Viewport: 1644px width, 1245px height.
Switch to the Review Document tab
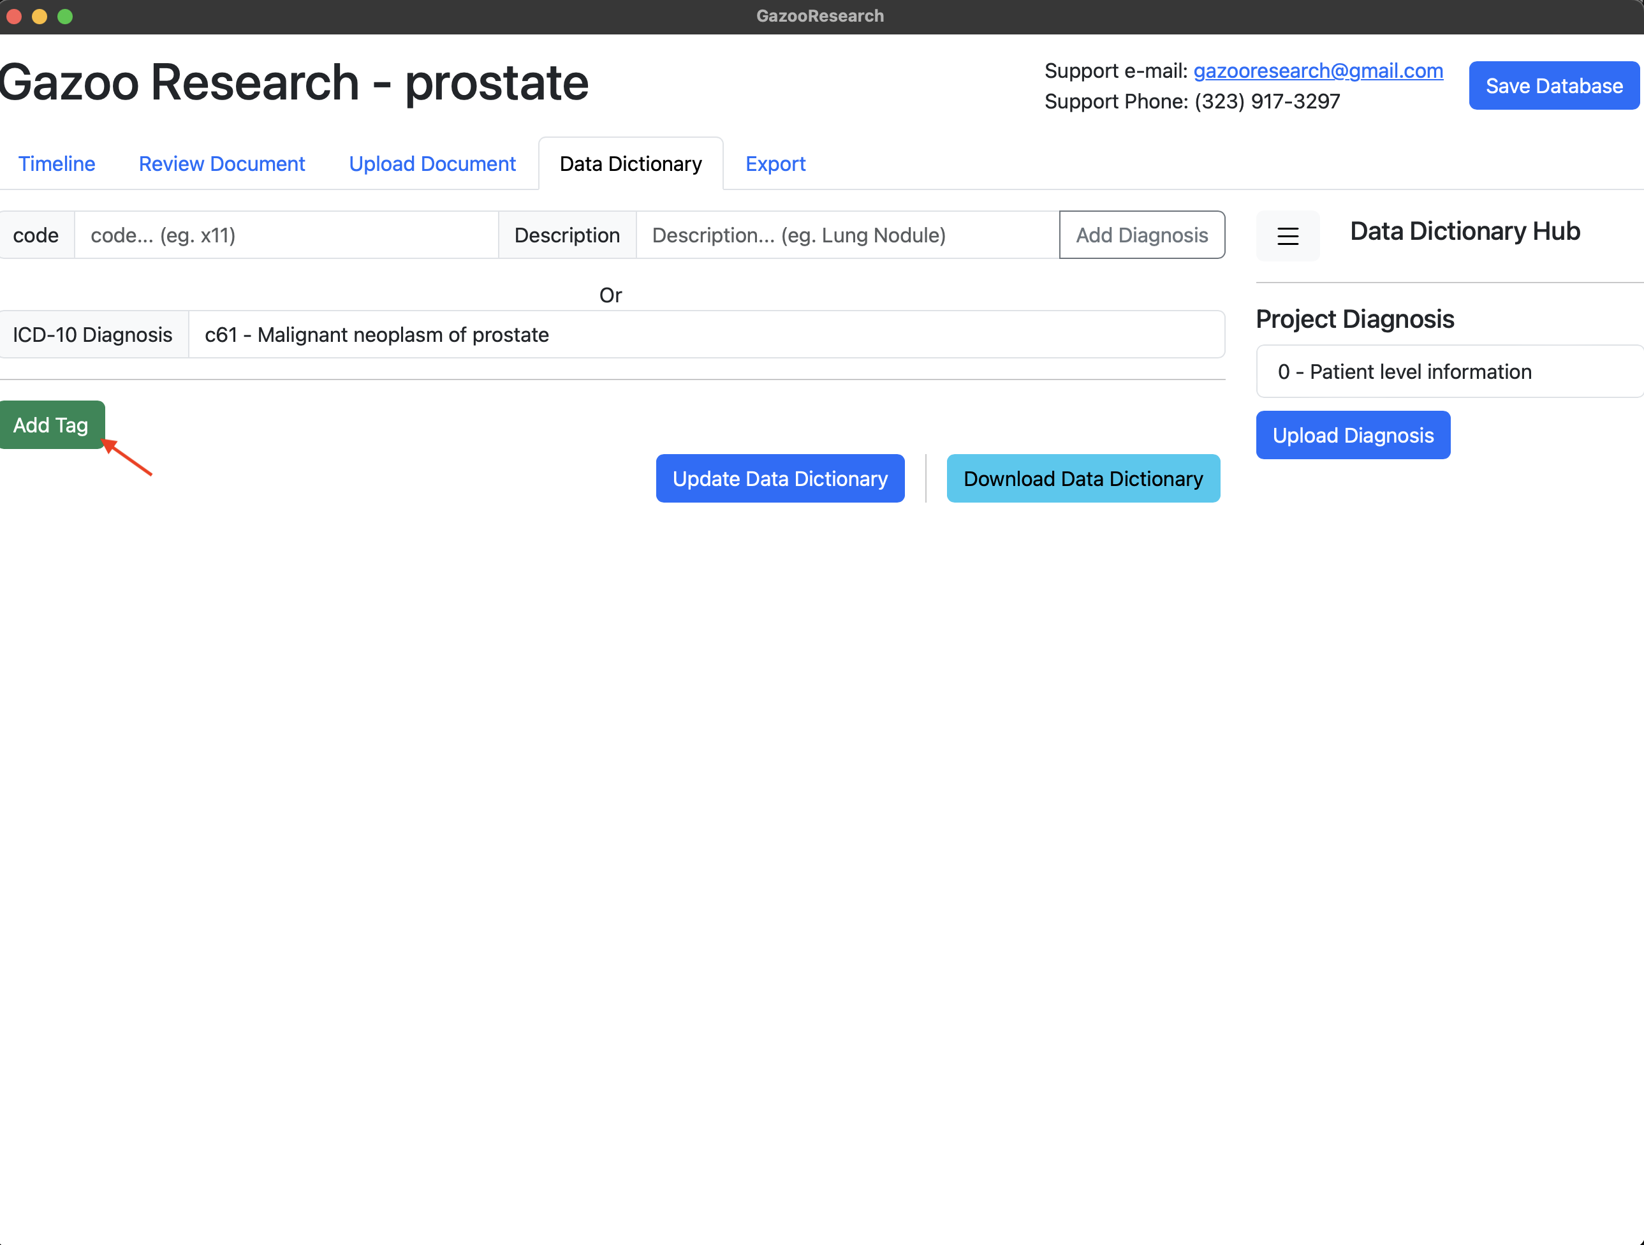tap(221, 163)
